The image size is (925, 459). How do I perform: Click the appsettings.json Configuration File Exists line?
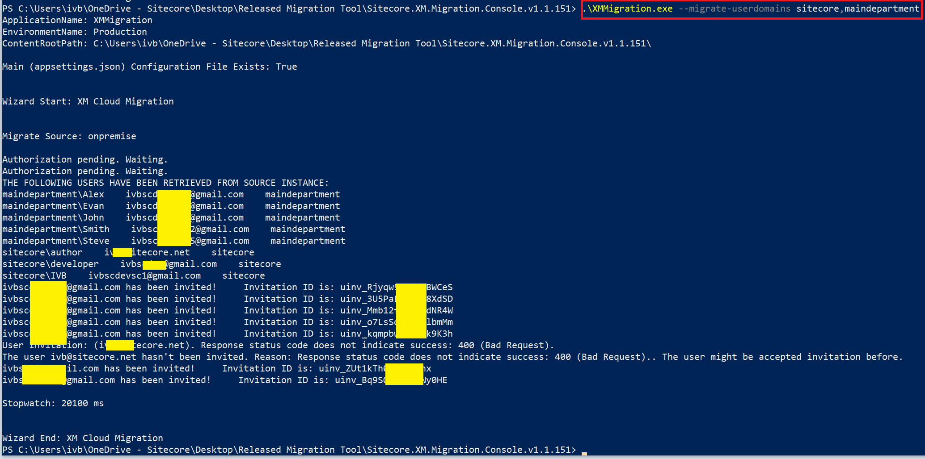[x=150, y=67]
